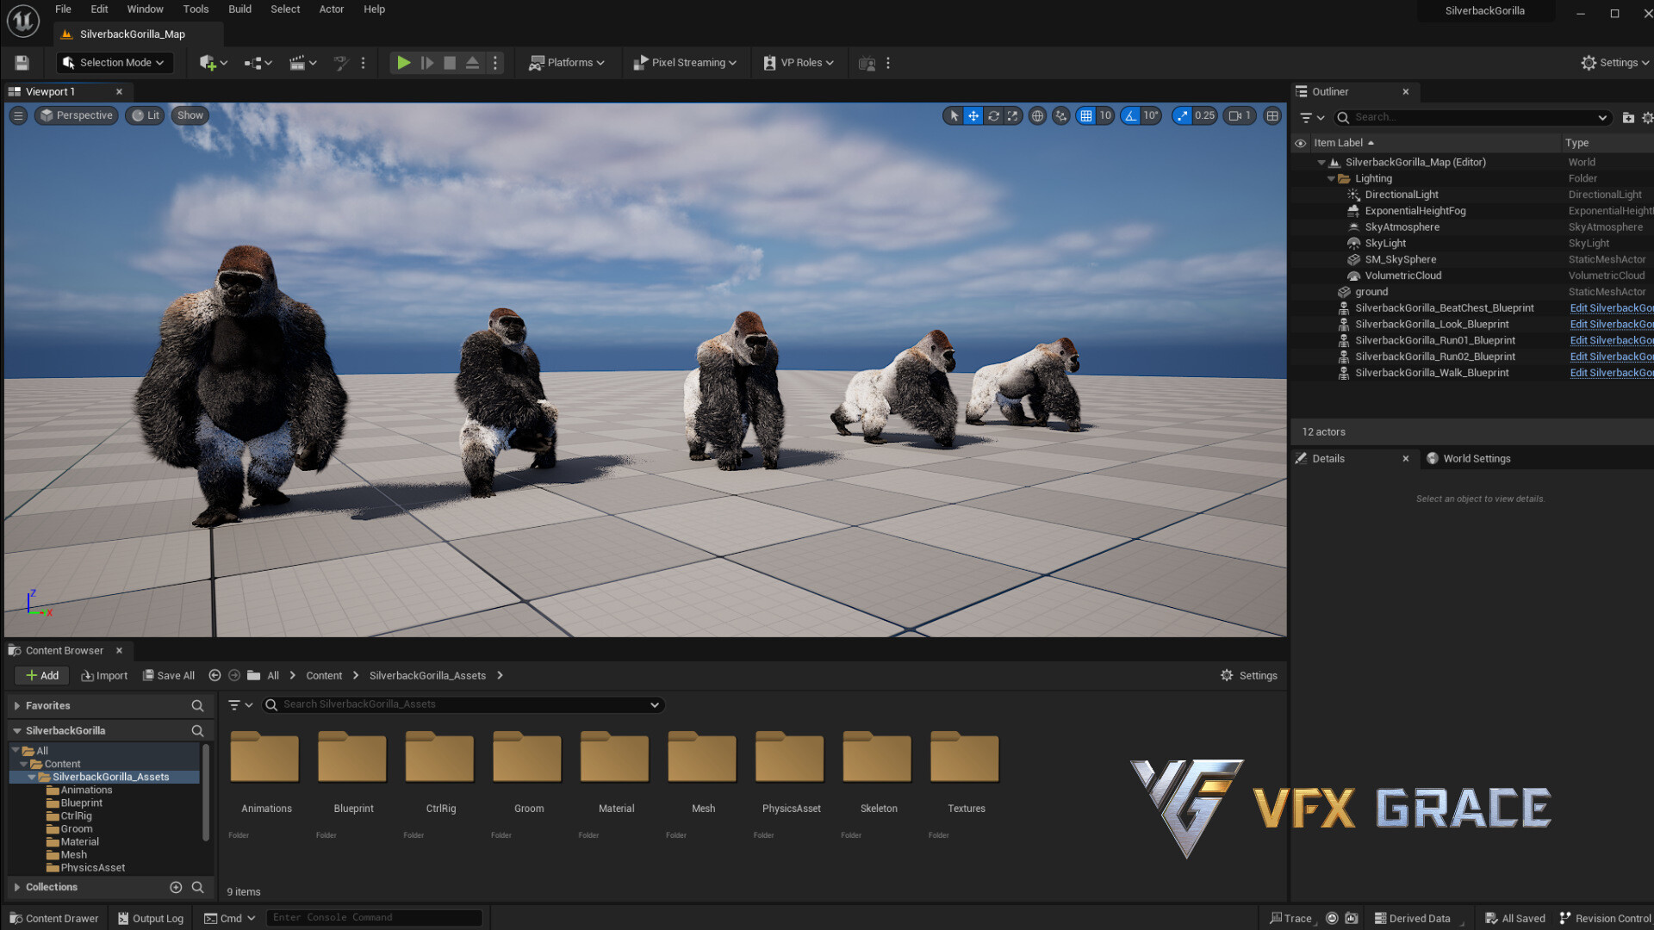This screenshot has height=930, width=1654.
Task: Toggle snap to grid in viewport
Action: pos(1085,115)
